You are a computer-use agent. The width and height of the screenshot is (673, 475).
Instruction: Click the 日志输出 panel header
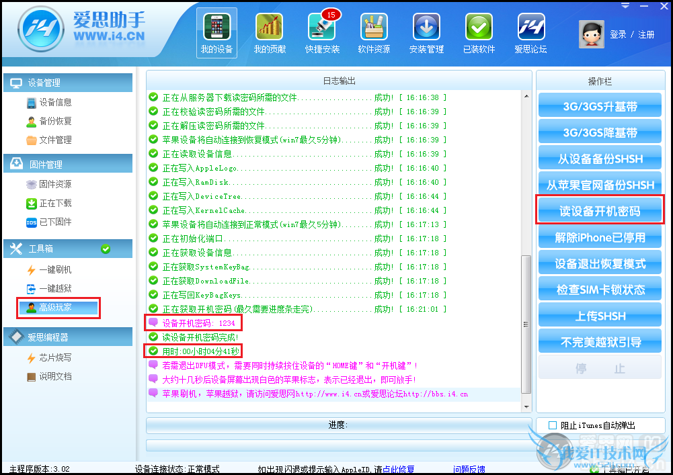[x=339, y=81]
